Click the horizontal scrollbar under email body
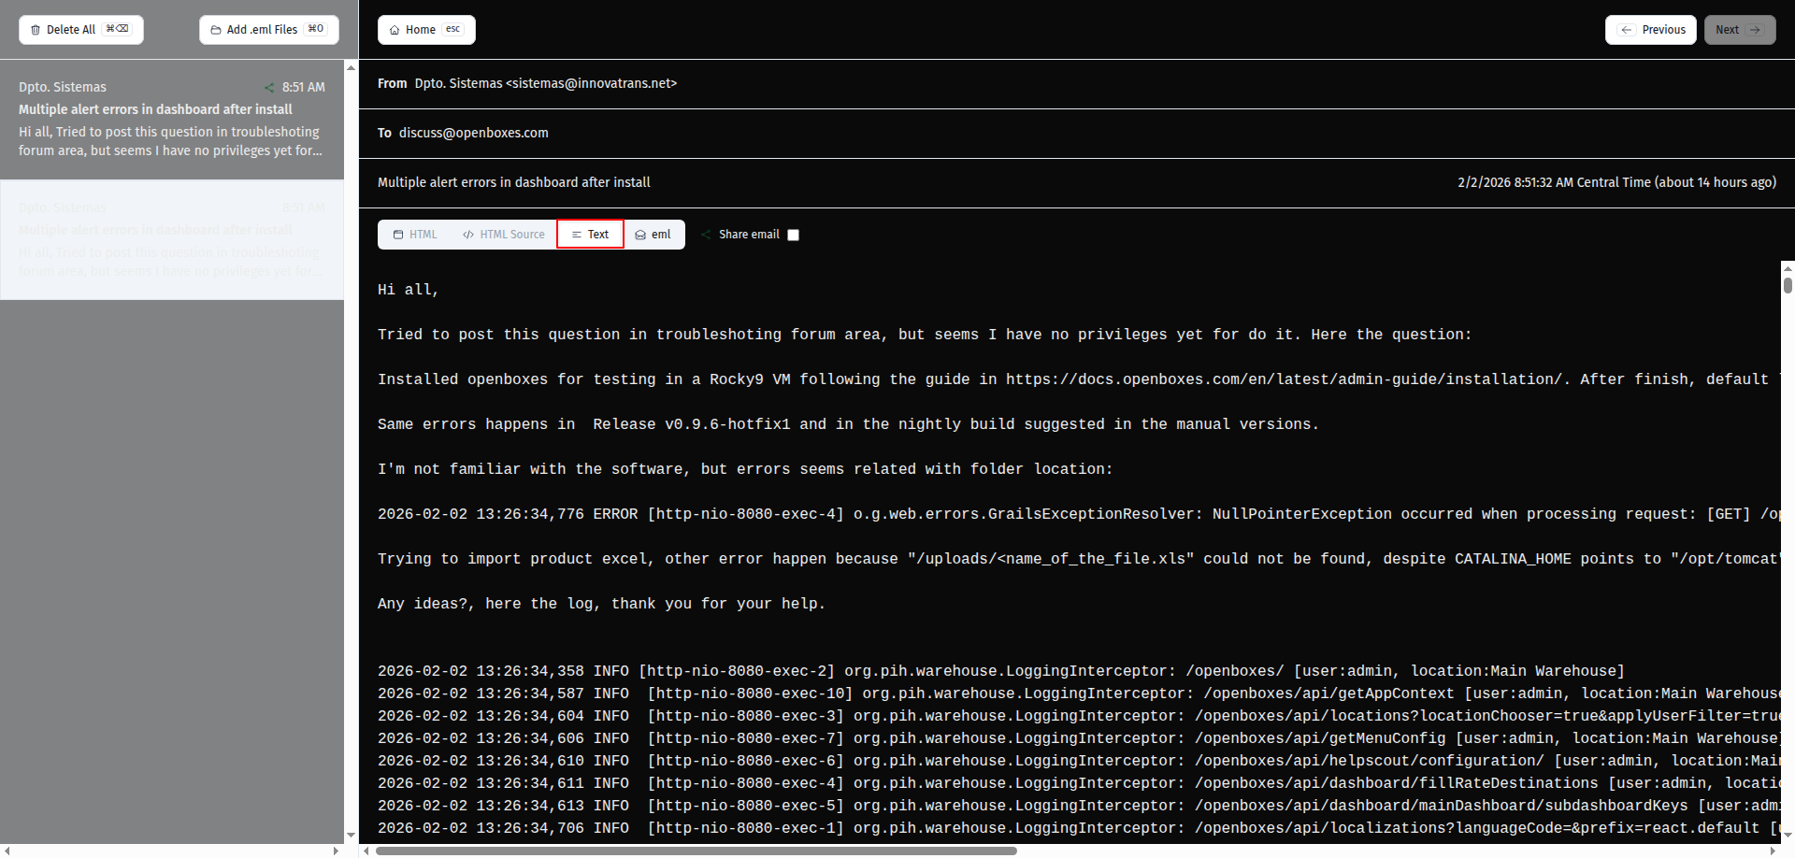The height and width of the screenshot is (858, 1795). pos(696,851)
